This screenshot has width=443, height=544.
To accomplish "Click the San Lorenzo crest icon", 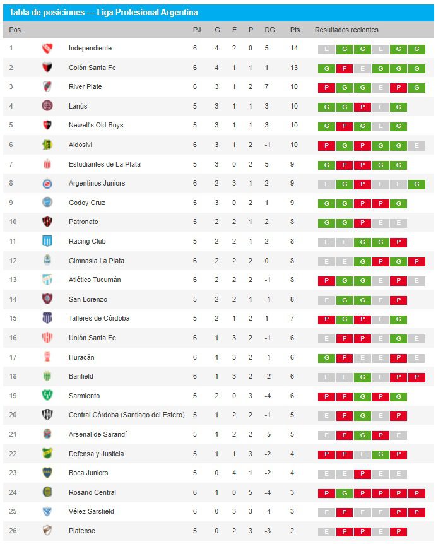I will [47, 299].
